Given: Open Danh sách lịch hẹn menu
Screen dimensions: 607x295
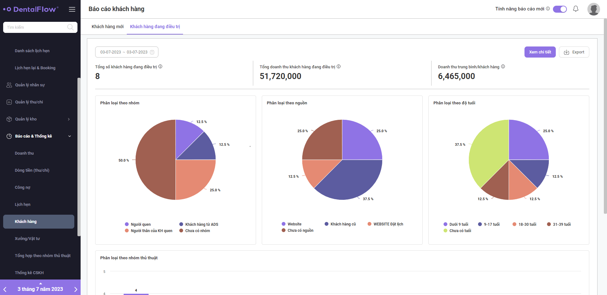Looking at the screenshot, I should point(32,51).
